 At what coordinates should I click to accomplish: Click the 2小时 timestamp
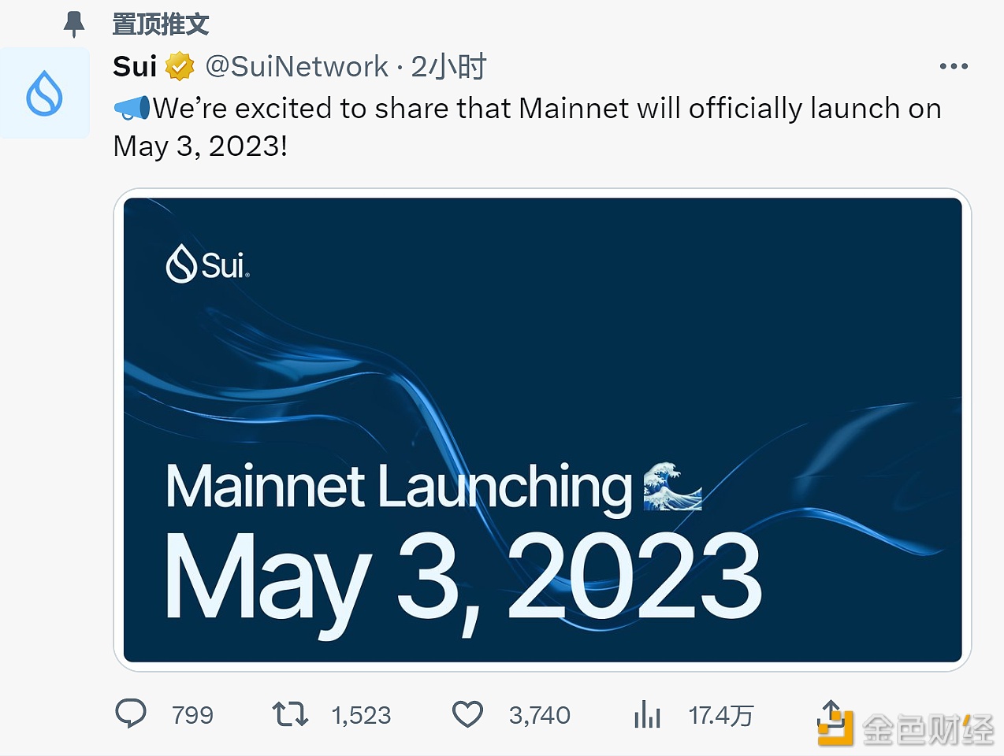pyautogui.click(x=448, y=67)
